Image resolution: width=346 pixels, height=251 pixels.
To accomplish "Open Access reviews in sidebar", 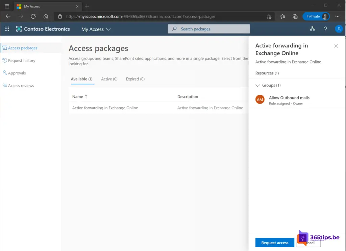I will coord(21,86).
